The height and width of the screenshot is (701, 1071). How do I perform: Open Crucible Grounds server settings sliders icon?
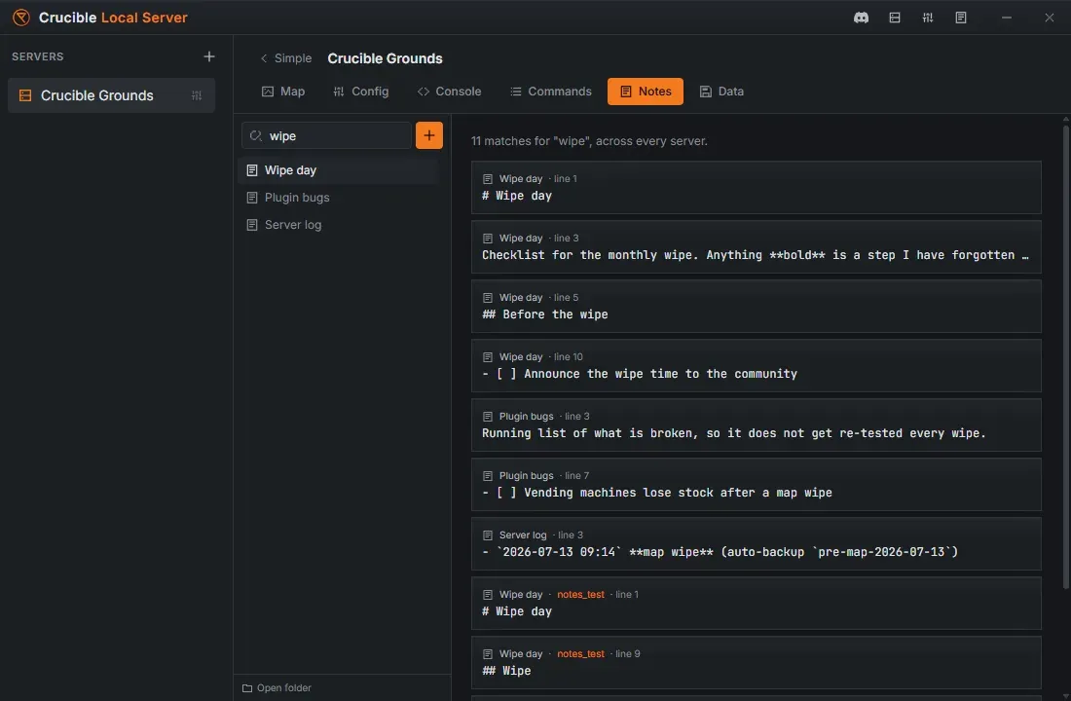click(197, 95)
